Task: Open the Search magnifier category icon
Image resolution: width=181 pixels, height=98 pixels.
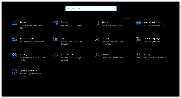Action: coord(97,55)
